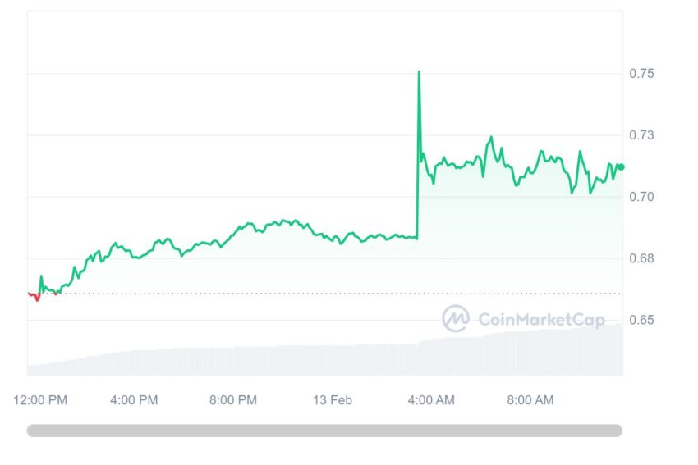Click the 0.68 price axis label
Image resolution: width=698 pixels, height=465 pixels.
641,258
